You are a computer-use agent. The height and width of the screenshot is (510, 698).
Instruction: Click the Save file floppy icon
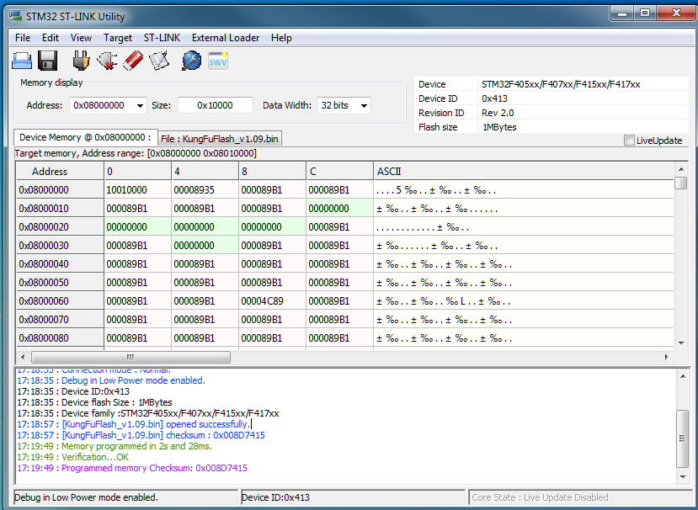coord(48,61)
